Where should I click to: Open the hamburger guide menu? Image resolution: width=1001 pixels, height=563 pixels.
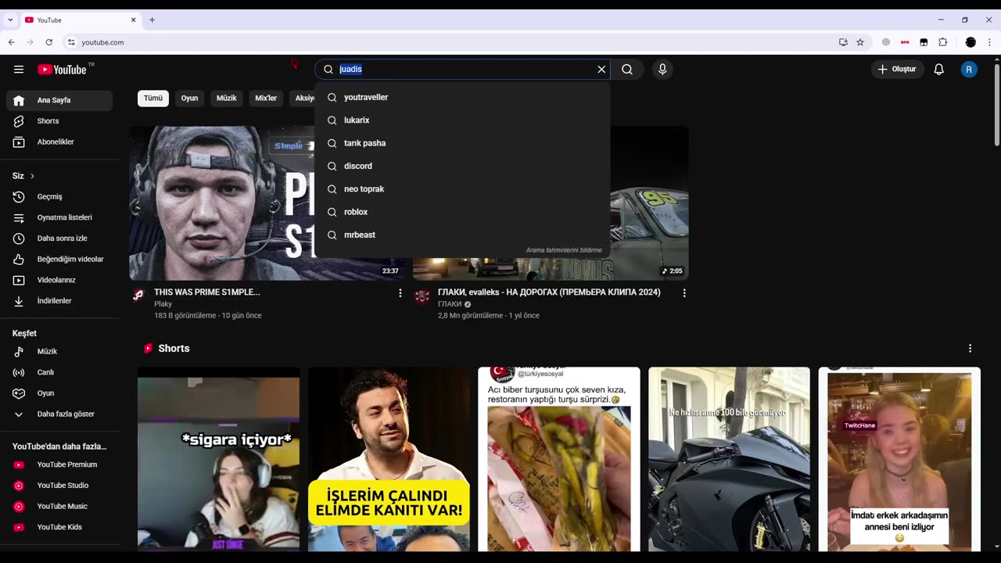pos(19,70)
